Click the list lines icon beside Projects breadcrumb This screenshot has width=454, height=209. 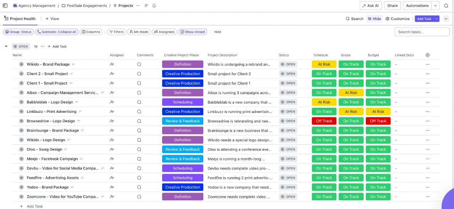(146, 6)
